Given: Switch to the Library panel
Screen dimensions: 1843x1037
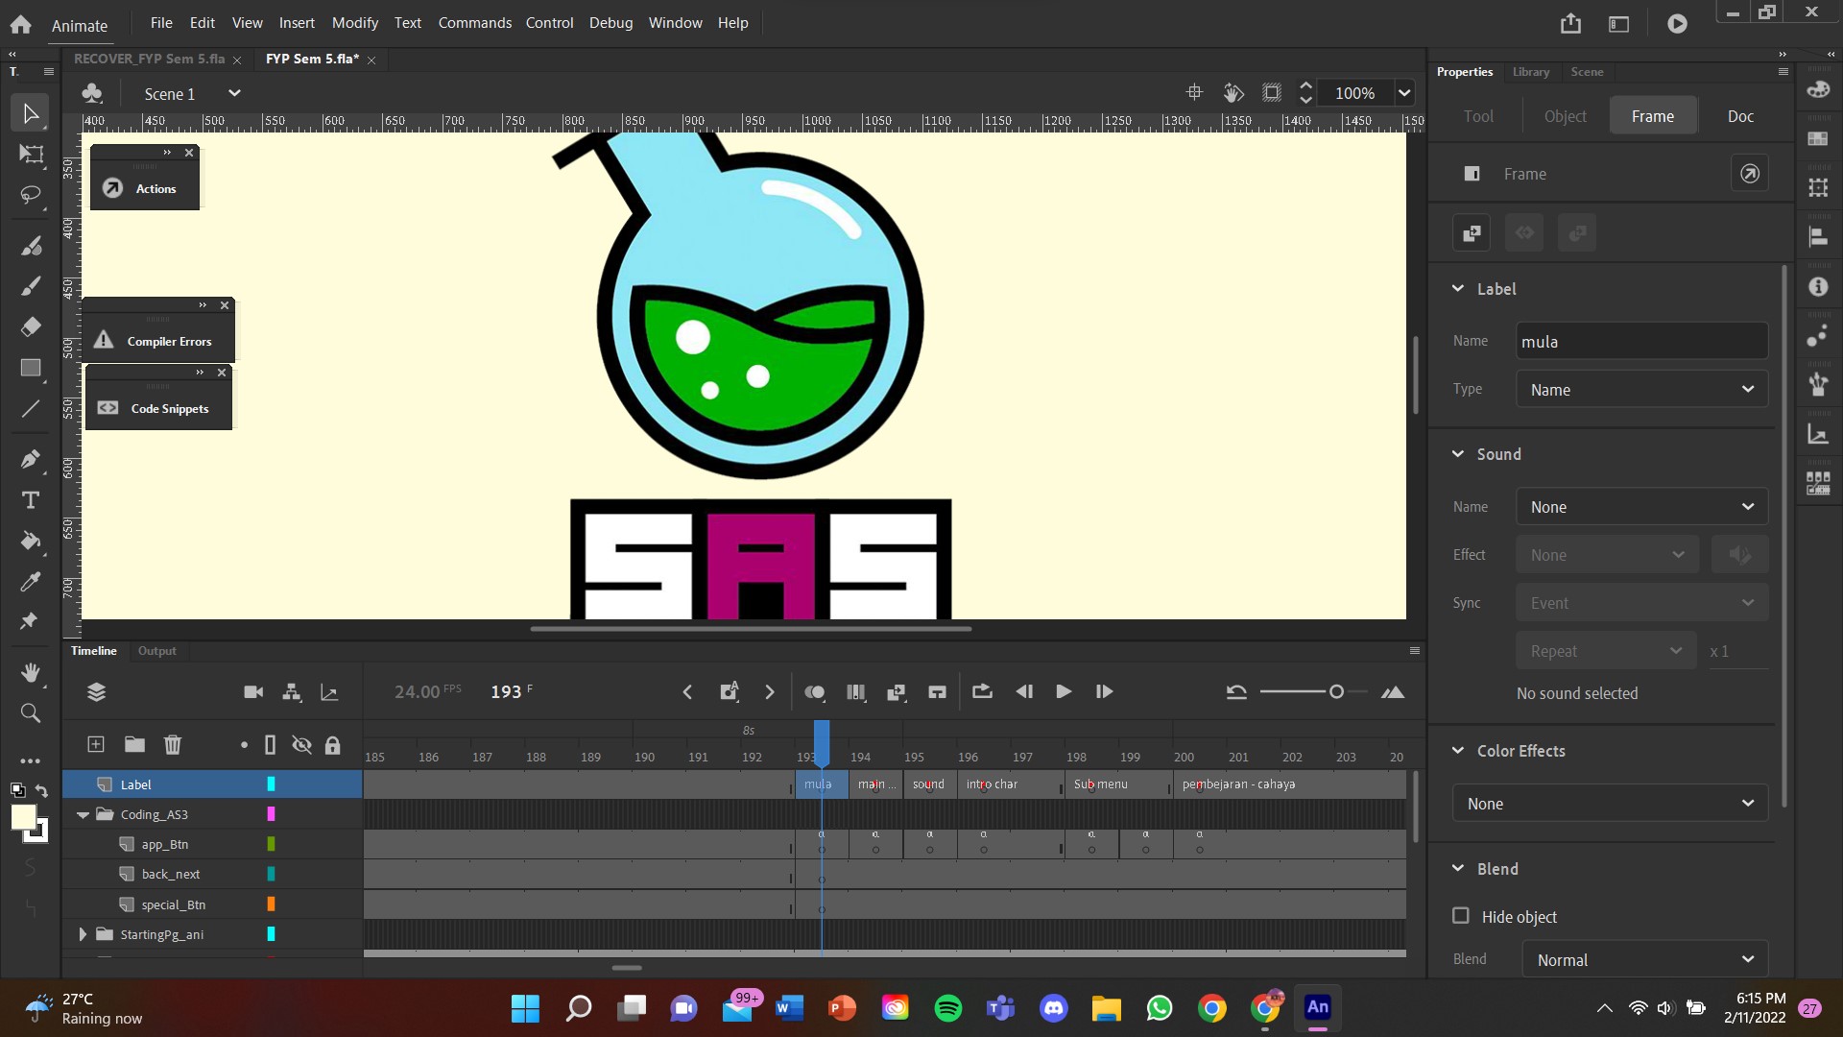Looking at the screenshot, I should coord(1530,71).
